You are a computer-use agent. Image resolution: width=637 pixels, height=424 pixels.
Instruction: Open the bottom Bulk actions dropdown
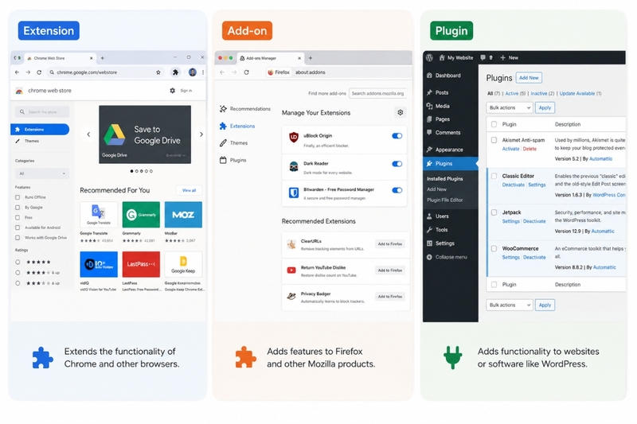(x=509, y=305)
